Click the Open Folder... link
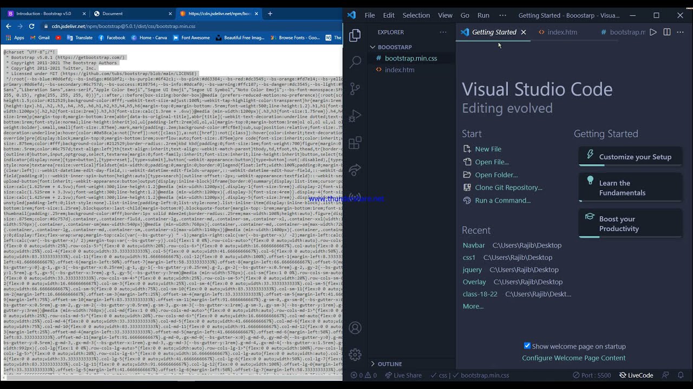The image size is (693, 389). click(x=496, y=175)
